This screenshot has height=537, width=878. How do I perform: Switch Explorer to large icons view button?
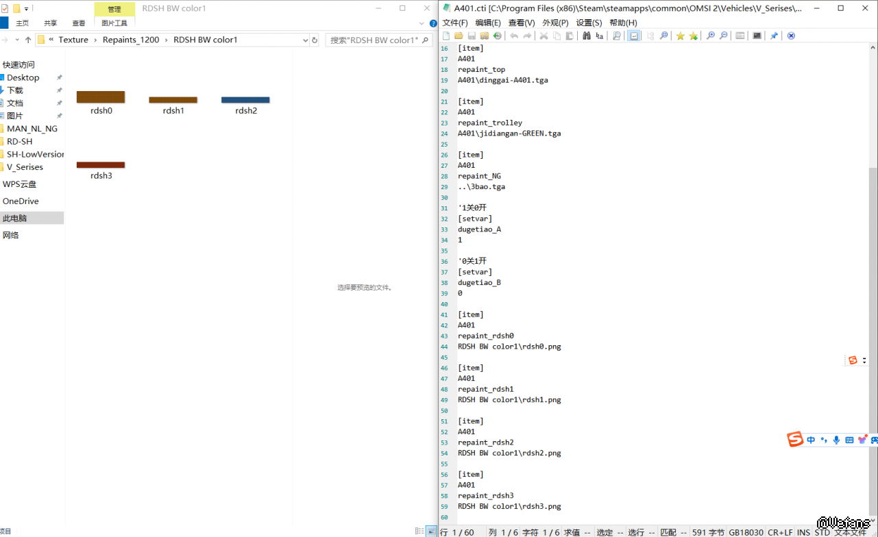pos(431,532)
